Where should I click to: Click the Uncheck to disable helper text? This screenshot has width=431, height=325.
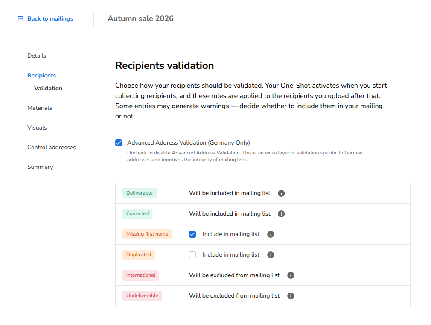[245, 156]
